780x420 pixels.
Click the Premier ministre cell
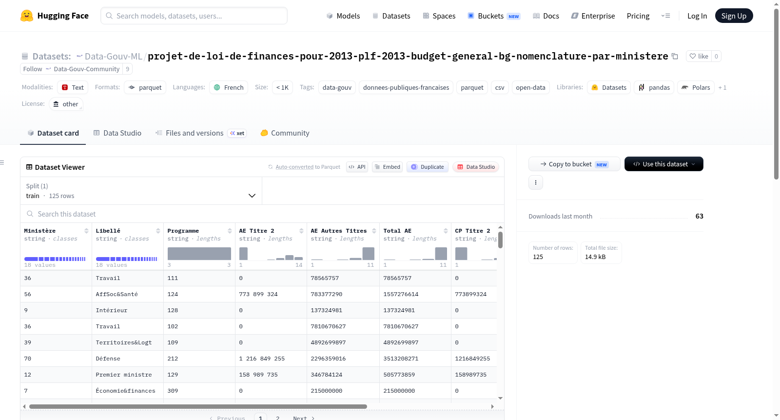pos(128,375)
